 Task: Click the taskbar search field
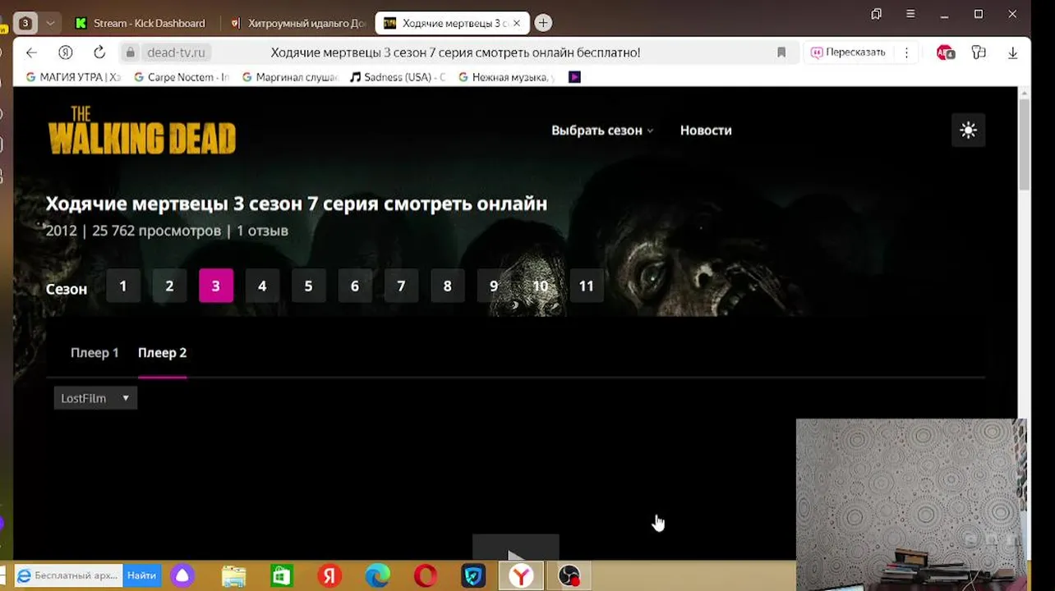[68, 575]
